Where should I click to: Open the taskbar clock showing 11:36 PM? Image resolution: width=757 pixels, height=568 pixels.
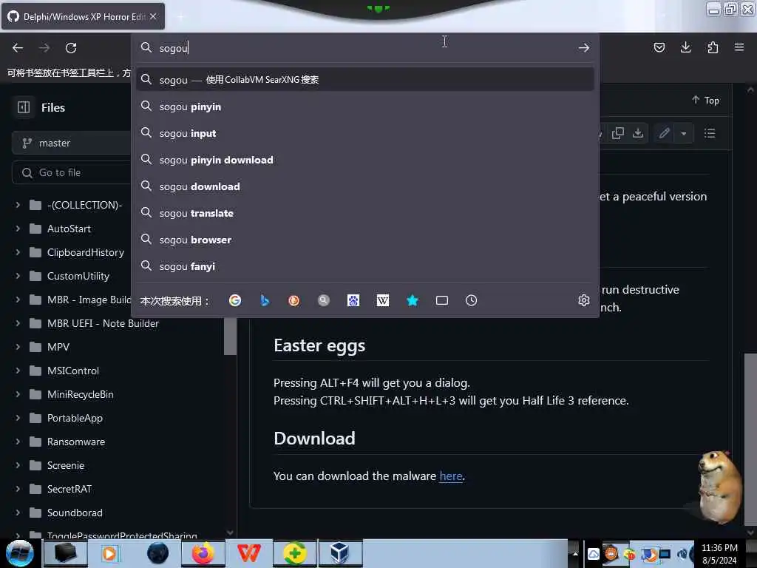click(x=719, y=553)
